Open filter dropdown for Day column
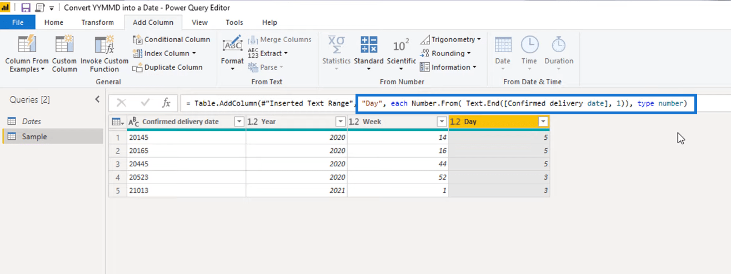Screen dimensions: 731x274 point(543,121)
